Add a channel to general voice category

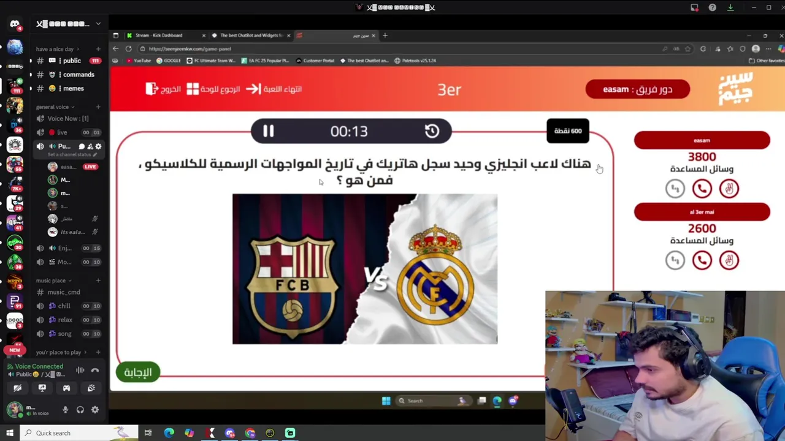[98, 107]
